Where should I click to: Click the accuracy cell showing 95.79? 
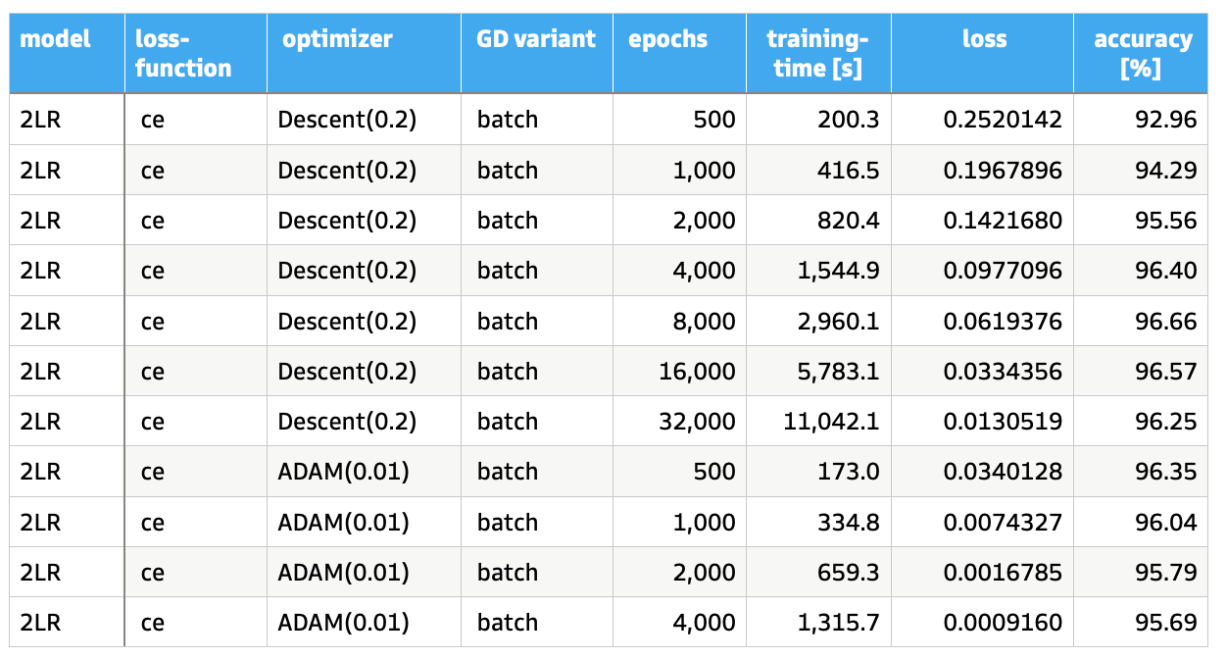[1169, 573]
